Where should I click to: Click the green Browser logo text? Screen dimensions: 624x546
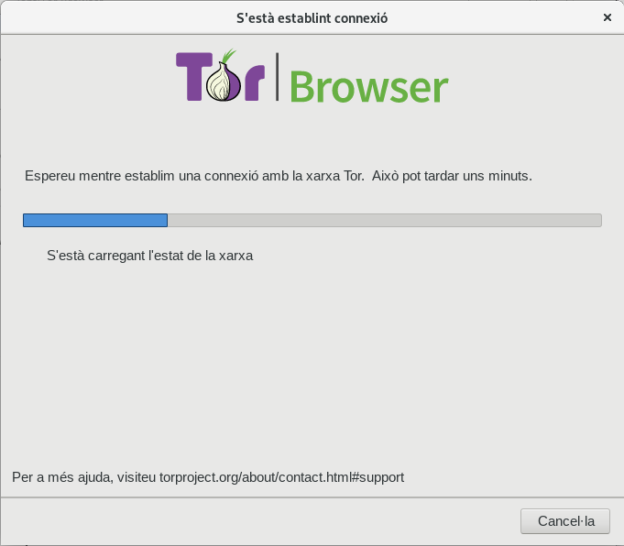click(x=369, y=86)
